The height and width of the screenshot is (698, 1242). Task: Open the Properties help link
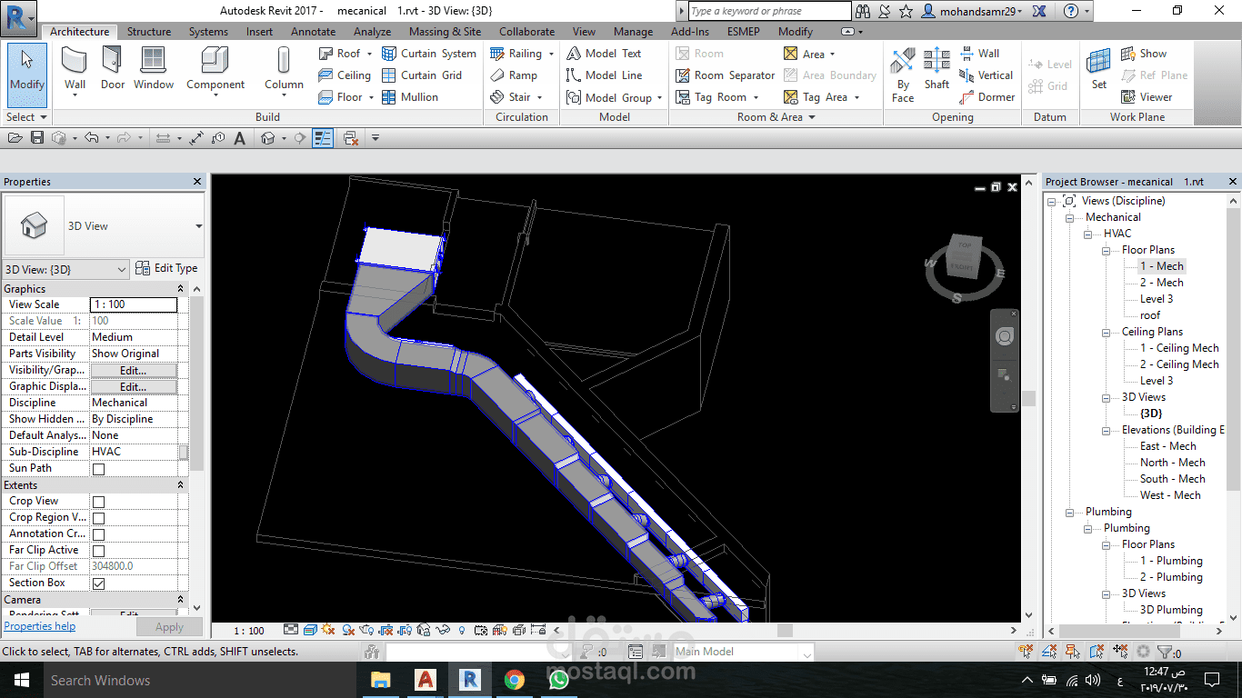coord(40,626)
